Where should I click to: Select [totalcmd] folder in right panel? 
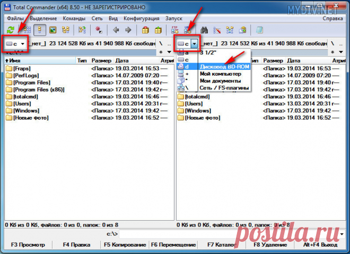tap(194, 97)
